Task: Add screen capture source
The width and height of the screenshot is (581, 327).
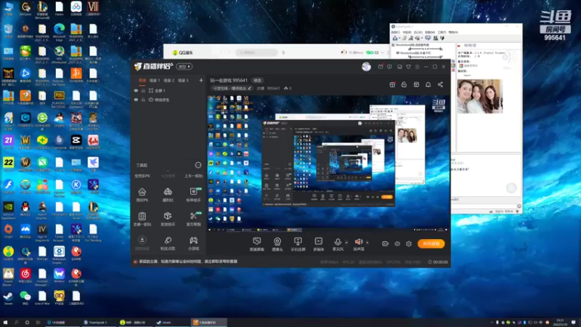Action: click(x=257, y=244)
